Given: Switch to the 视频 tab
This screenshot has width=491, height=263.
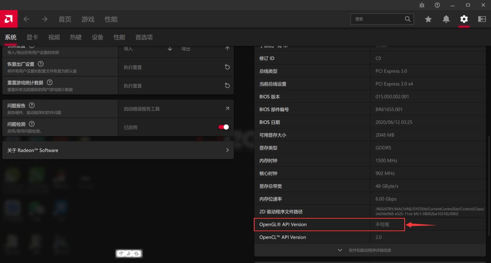Looking at the screenshot, I should tap(54, 37).
